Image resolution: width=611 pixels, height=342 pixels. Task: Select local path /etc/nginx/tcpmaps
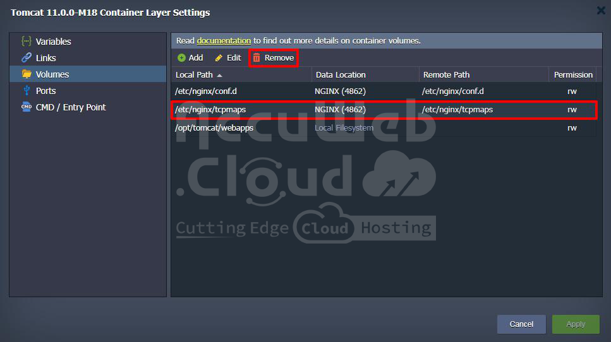click(210, 110)
